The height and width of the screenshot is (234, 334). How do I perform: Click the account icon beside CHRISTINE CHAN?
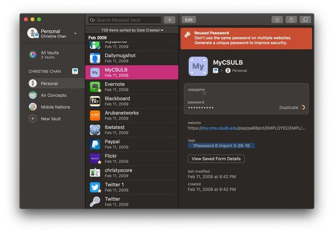pos(75,71)
